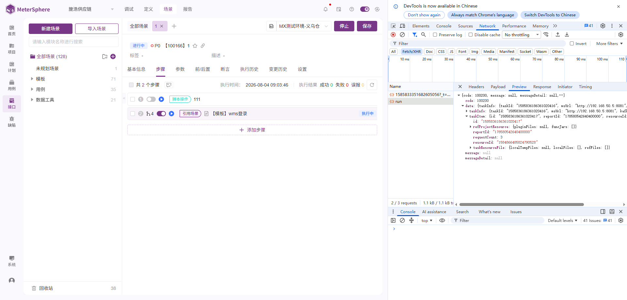The width and height of the screenshot is (627, 300).
Task: Expand the 数据工具 module
Action: (x=32, y=100)
